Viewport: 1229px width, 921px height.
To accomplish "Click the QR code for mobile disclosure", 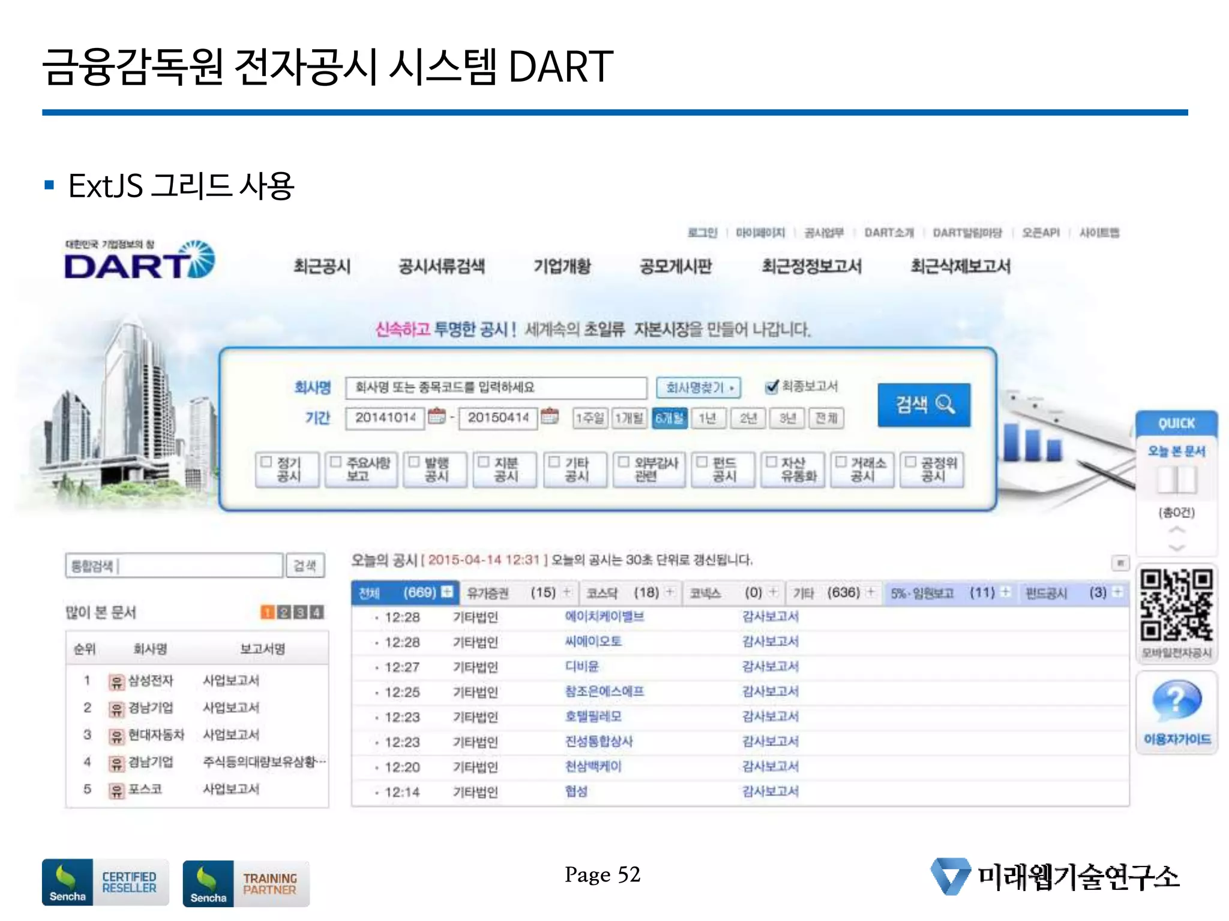I will 1176,606.
